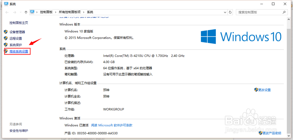The image size is (293, 140).
Task: Expand the address bar history dropdown
Action: click(225, 12)
